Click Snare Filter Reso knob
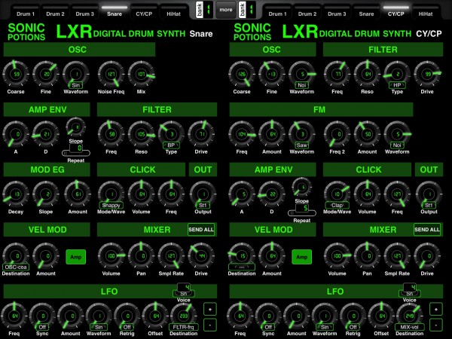 pyautogui.click(x=142, y=134)
